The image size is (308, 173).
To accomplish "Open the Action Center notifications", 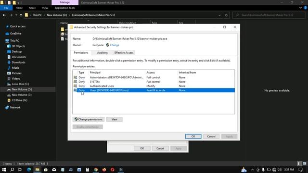I will (x=300, y=170).
